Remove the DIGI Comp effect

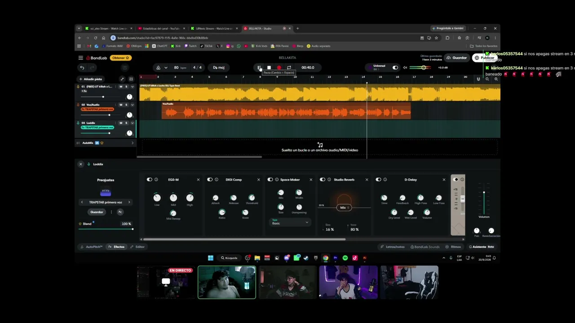coord(258,179)
